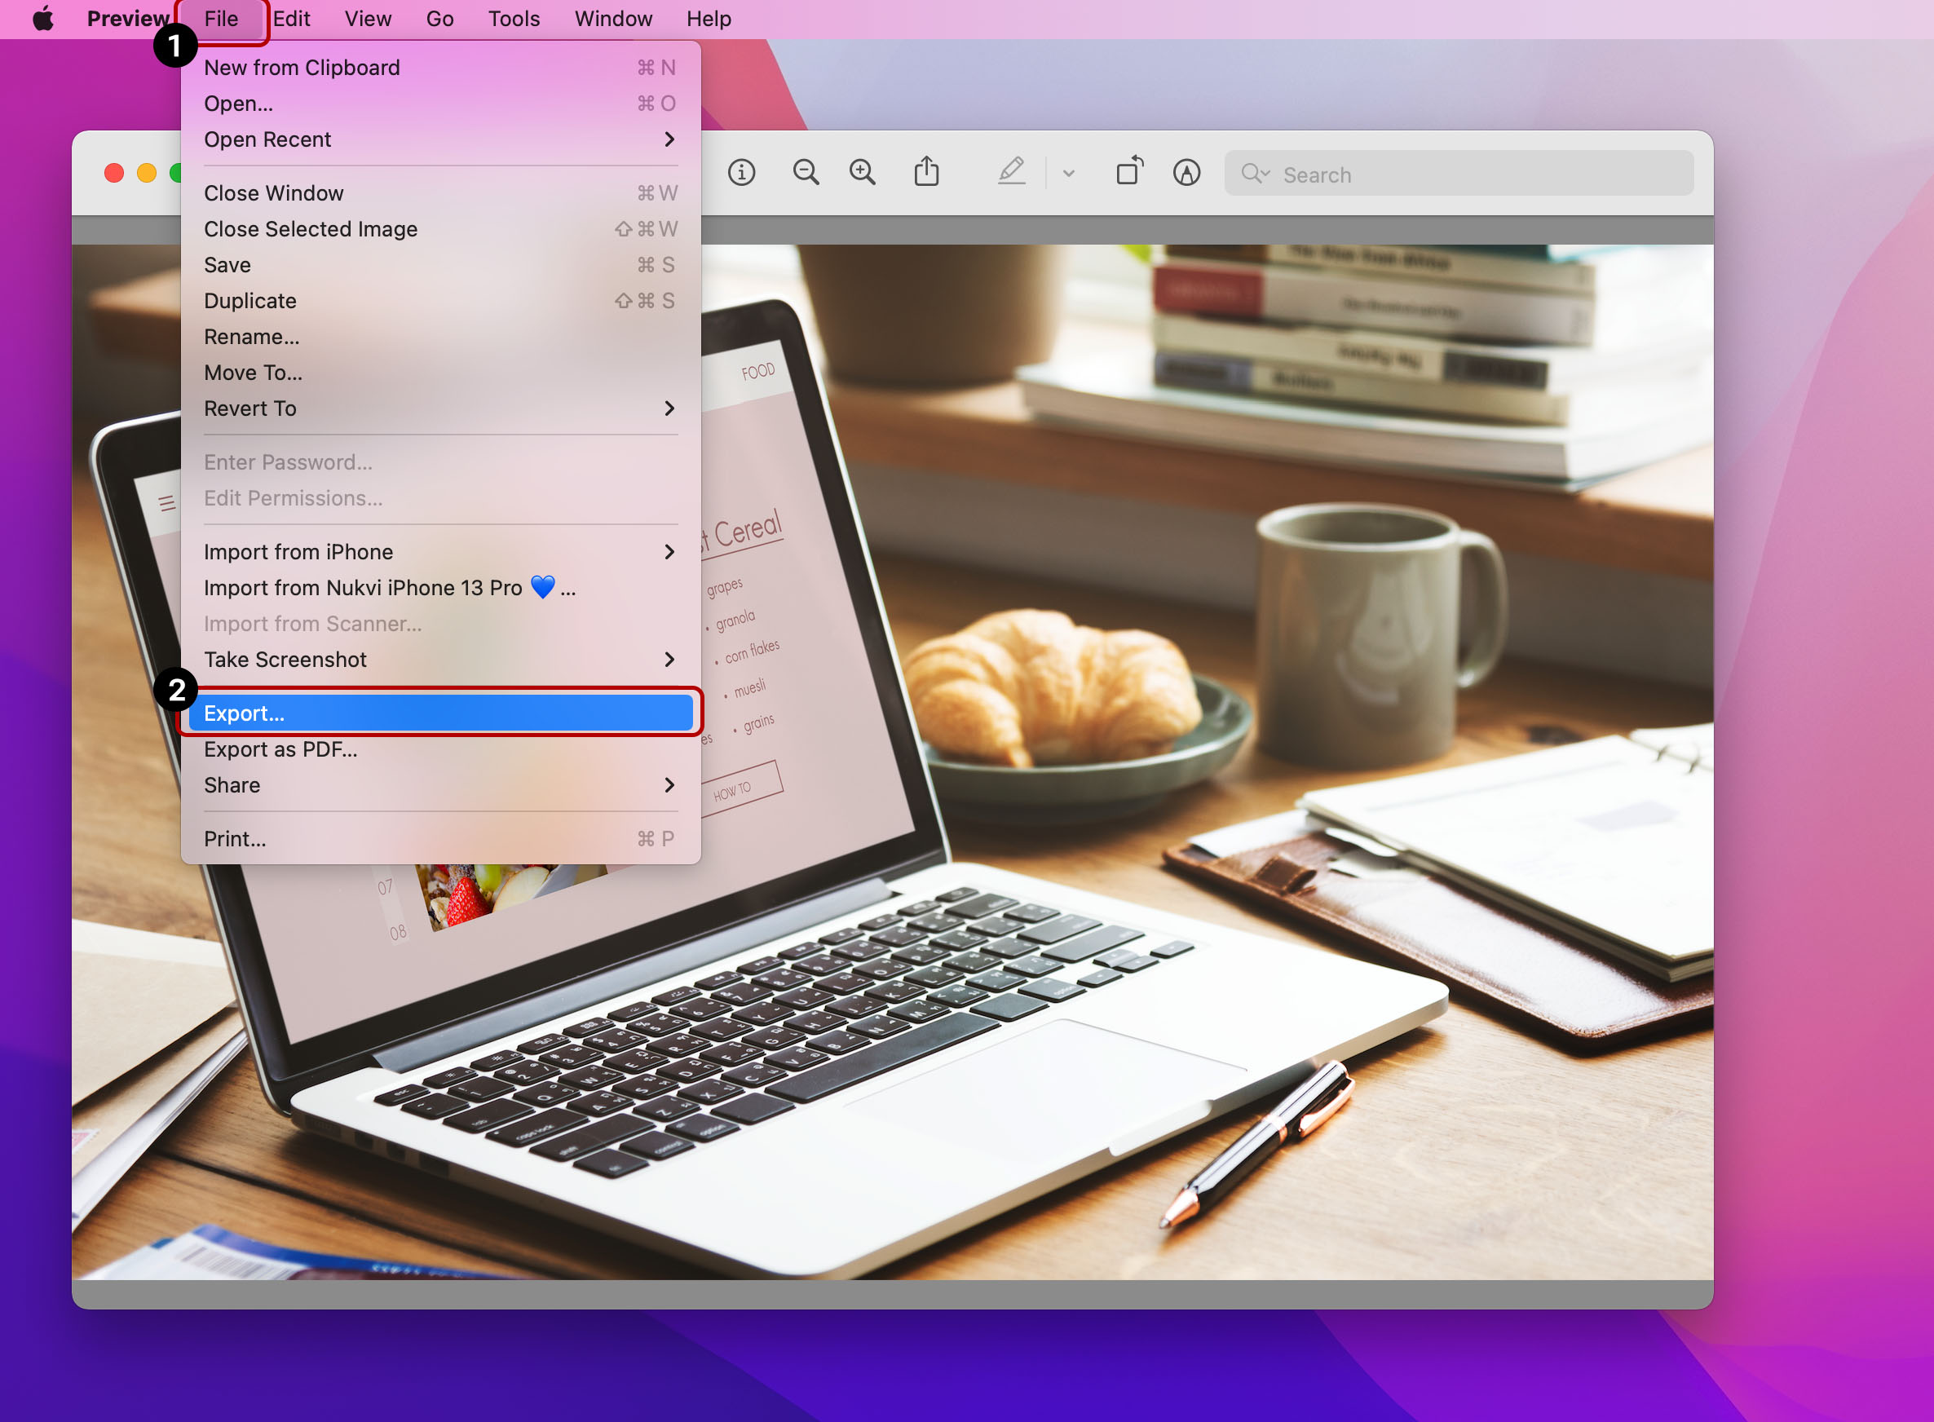Choose Export… from the File menu
Image resolution: width=1934 pixels, height=1422 pixels.
439,713
